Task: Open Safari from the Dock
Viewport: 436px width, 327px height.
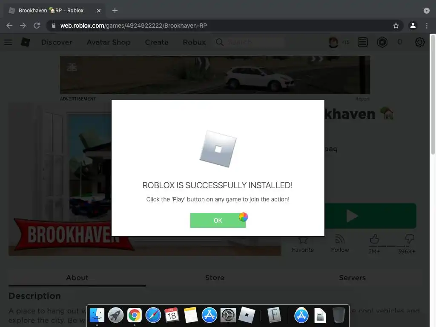Action: tap(153, 316)
